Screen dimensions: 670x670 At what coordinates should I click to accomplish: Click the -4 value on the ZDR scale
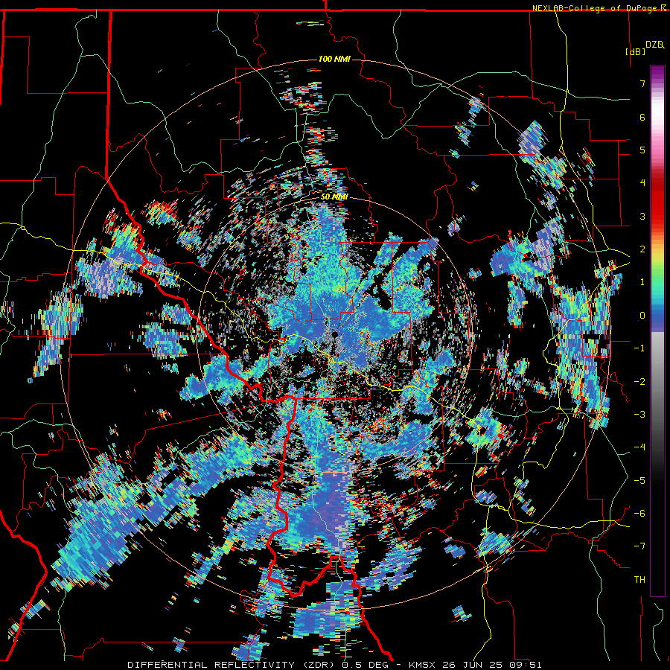[639, 447]
